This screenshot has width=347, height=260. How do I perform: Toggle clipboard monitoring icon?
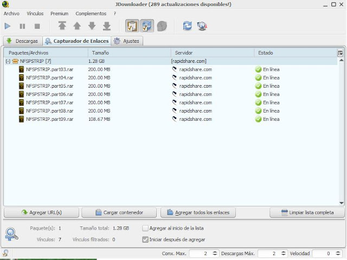tap(132, 26)
